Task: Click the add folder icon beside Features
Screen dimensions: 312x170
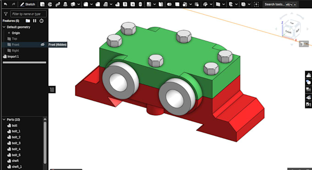Action: [28, 21]
